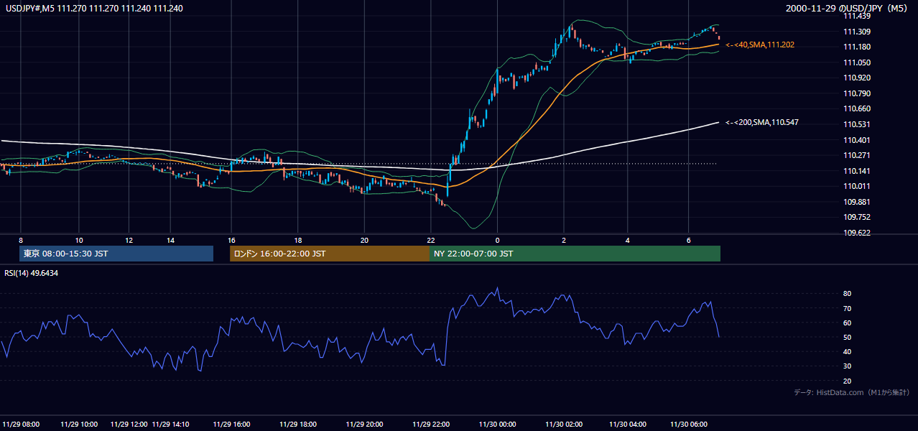This screenshot has width=918, height=431.
Task: Click price level 109.881 on axis
Action: pyautogui.click(x=857, y=202)
